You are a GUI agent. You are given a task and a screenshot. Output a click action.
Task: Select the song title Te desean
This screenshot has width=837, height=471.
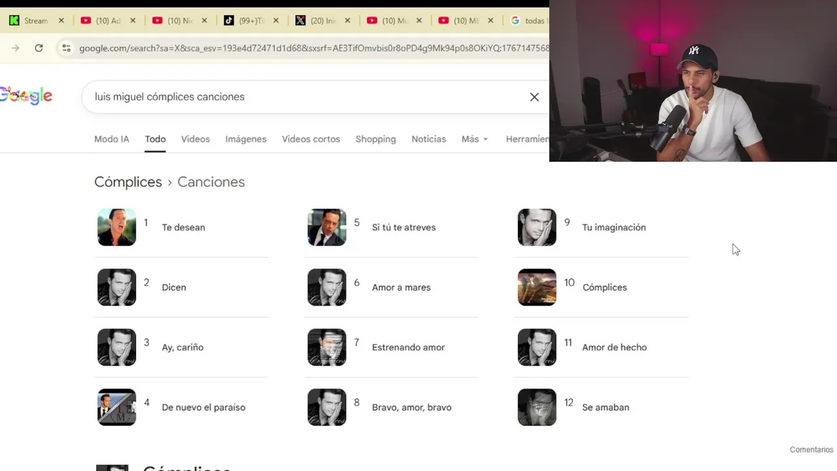pyautogui.click(x=183, y=228)
